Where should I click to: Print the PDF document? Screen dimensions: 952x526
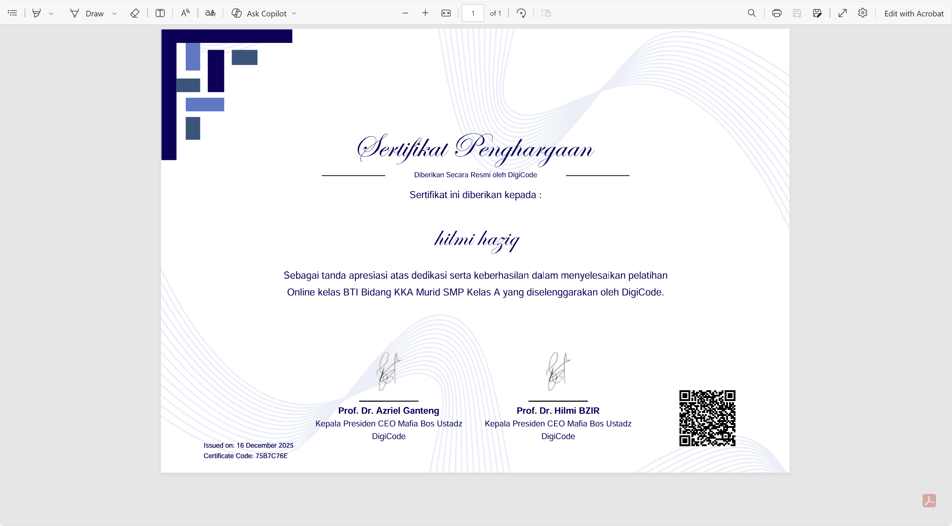pos(777,13)
